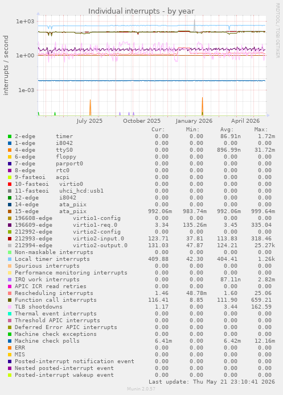Click the olive Function call interrupts swatch
The height and width of the screenshot is (395, 283).
(x=10, y=300)
